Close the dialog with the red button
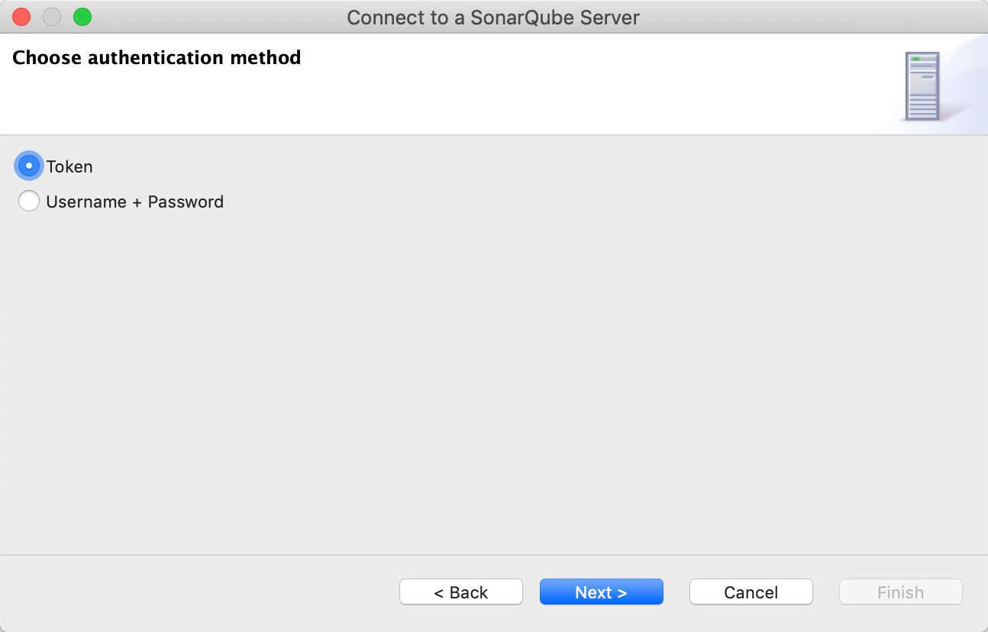The height and width of the screenshot is (632, 988). pos(21,17)
